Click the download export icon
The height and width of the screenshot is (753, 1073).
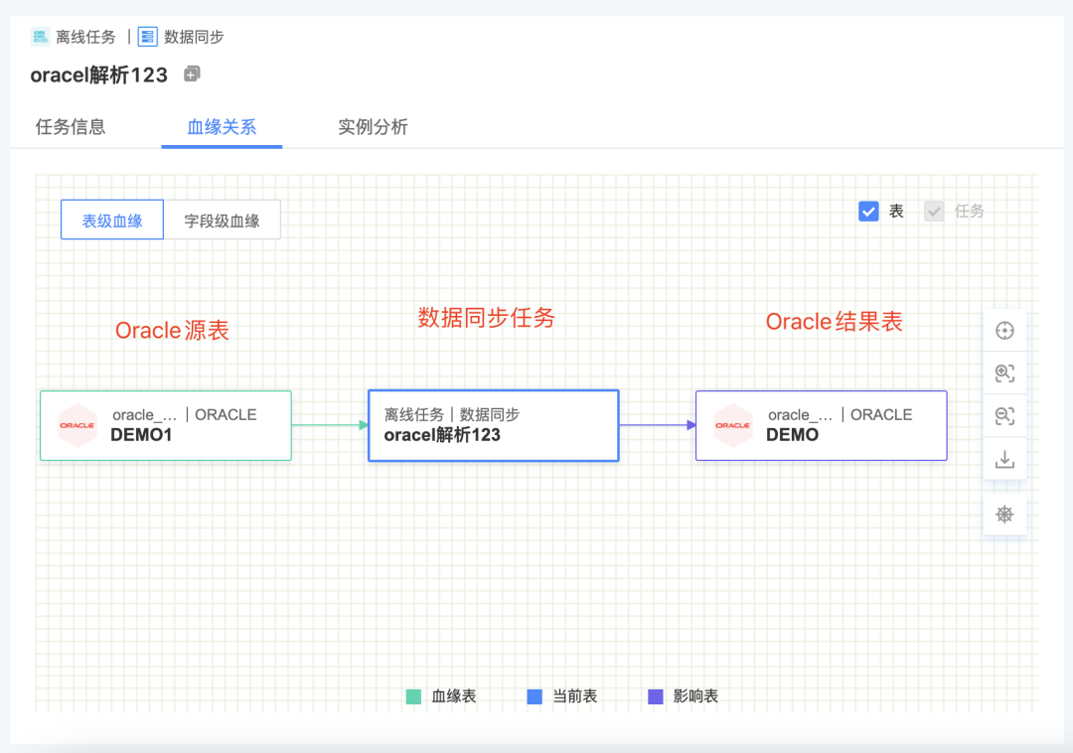(x=1004, y=458)
